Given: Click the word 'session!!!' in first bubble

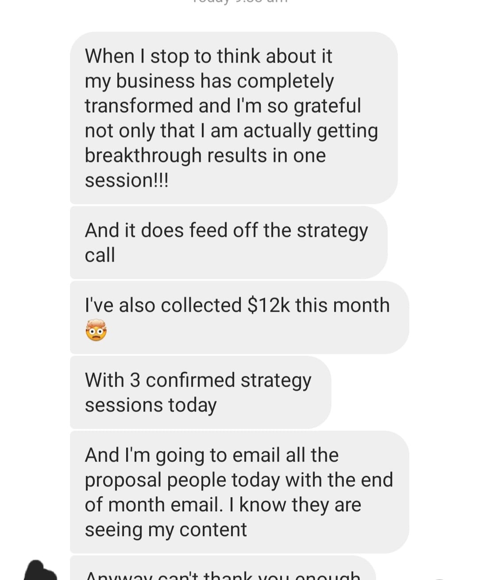Looking at the screenshot, I should coord(127,180).
